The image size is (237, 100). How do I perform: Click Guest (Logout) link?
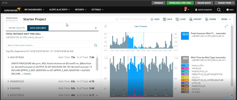click(x=205, y=10)
